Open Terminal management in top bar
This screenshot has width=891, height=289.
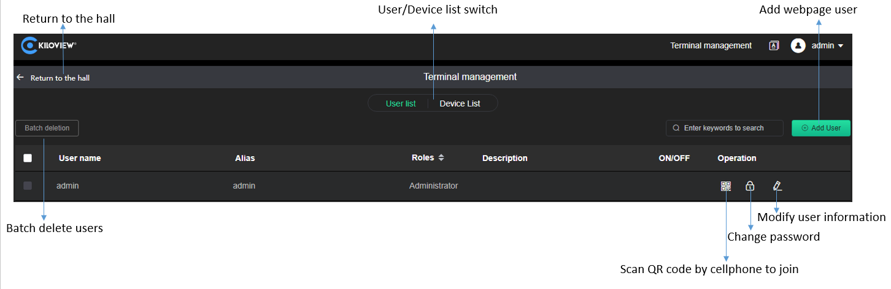pos(711,45)
